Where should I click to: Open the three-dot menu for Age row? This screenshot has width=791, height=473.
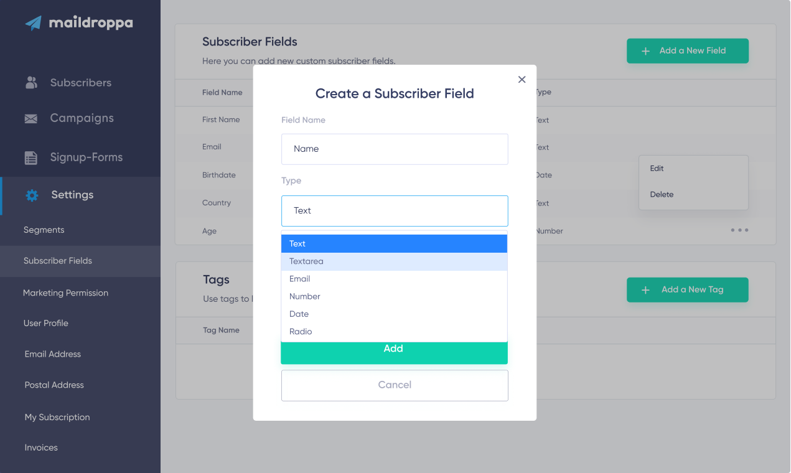pyautogui.click(x=739, y=230)
